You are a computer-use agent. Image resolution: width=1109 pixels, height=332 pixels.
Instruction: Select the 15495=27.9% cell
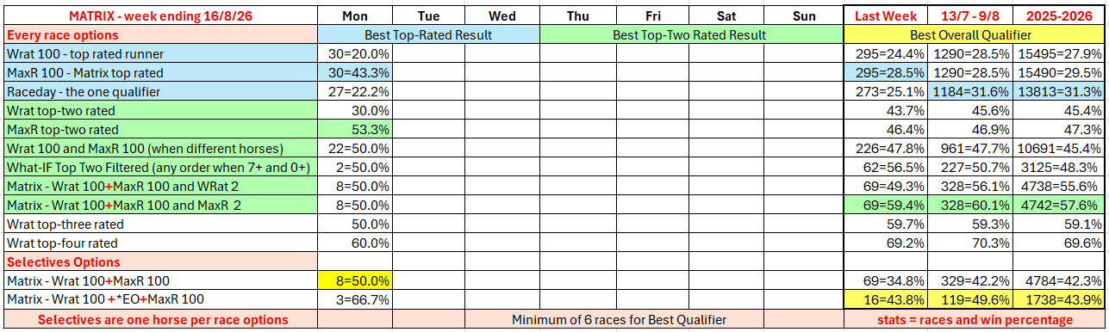coord(1060,54)
